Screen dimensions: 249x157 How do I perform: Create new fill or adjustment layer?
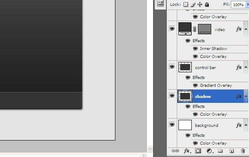coord(210,151)
